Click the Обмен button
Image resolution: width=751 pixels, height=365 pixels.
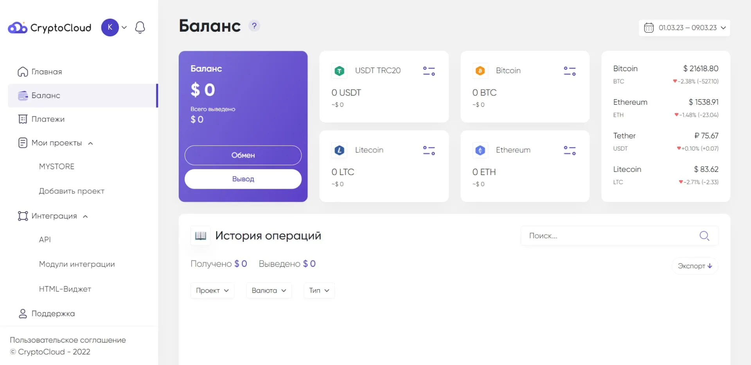(x=243, y=155)
